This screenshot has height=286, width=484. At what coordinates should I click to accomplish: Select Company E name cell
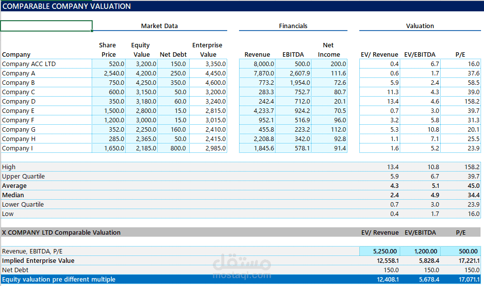pos(46,111)
